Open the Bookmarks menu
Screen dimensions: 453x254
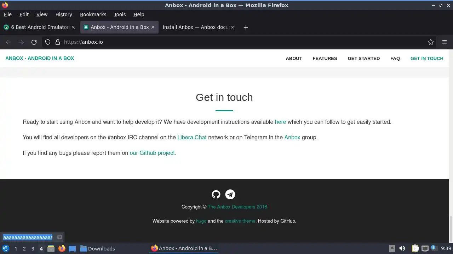point(93,14)
